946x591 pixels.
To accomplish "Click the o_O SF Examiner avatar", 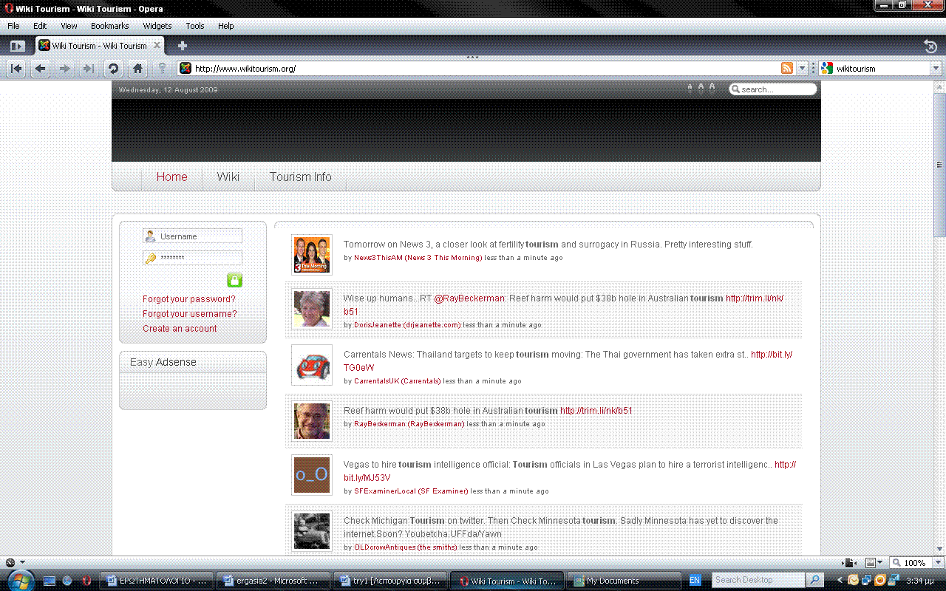I will coord(312,475).
